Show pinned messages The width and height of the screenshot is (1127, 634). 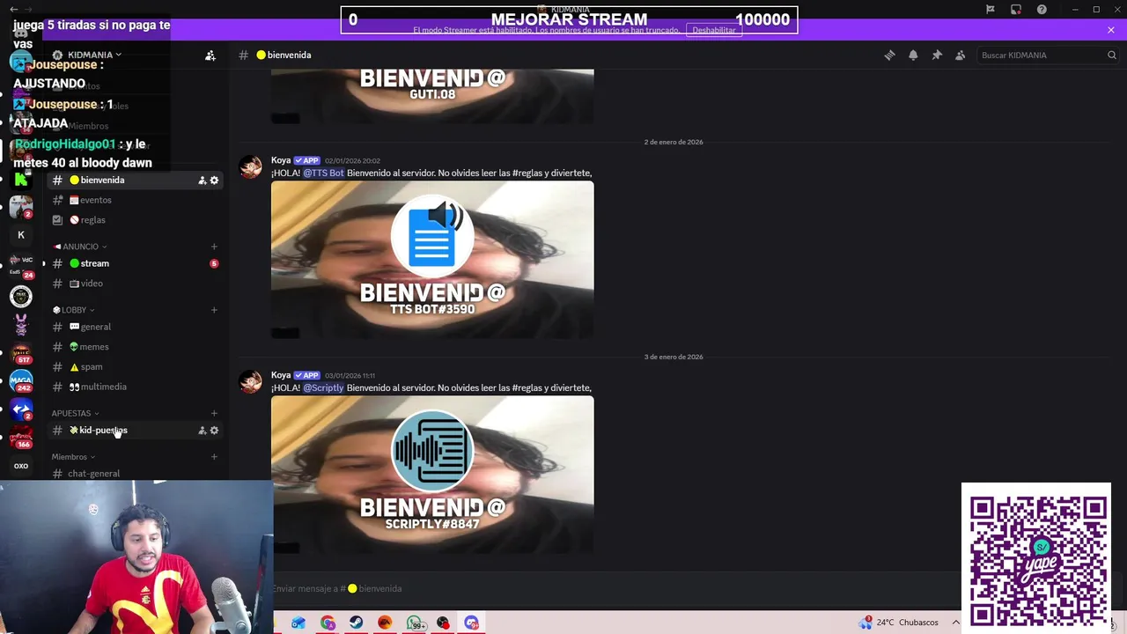[937, 55]
